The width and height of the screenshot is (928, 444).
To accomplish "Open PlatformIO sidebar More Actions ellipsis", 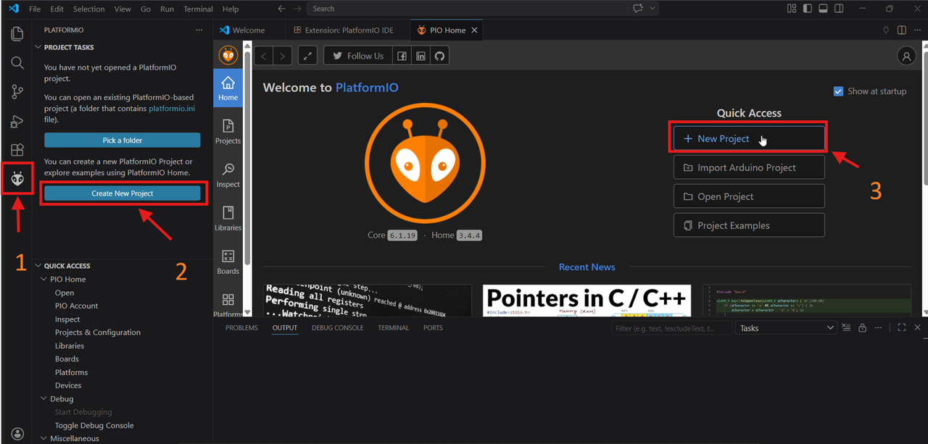I will 199,30.
